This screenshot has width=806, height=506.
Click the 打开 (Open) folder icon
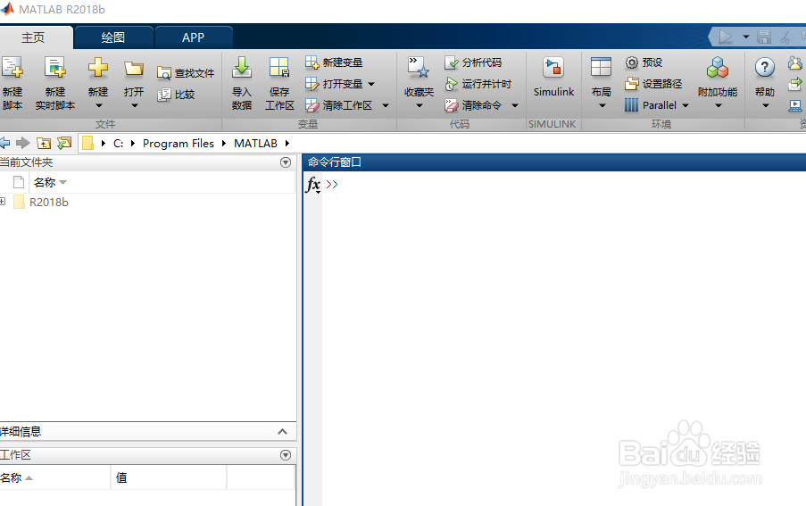coord(134,69)
